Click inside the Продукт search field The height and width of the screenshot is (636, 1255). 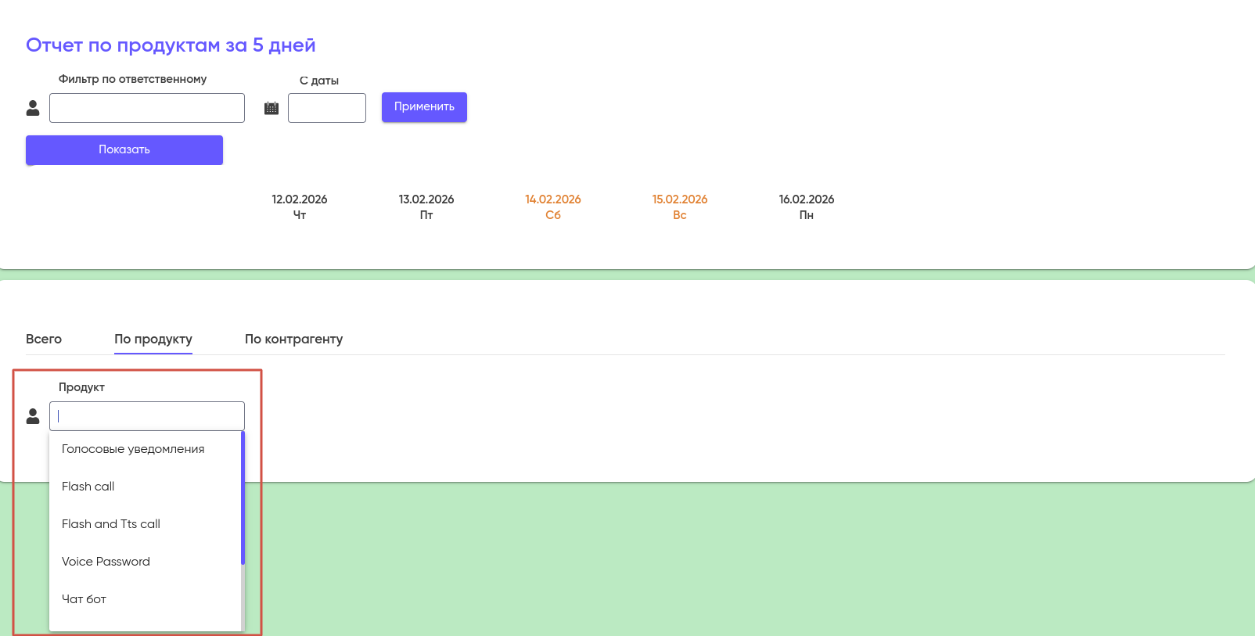[147, 416]
